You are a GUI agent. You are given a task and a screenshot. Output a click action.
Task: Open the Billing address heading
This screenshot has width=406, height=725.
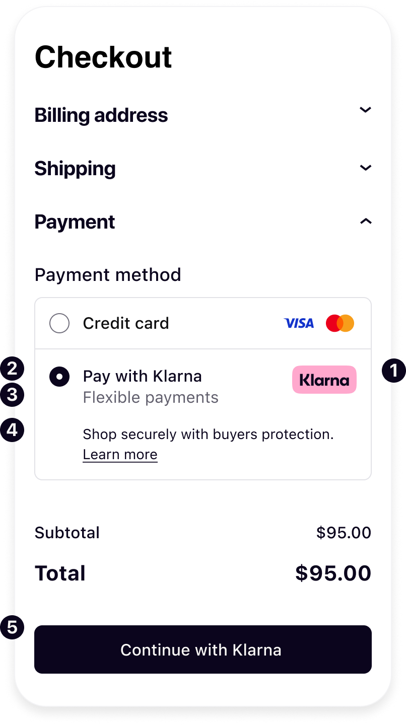[x=101, y=115]
